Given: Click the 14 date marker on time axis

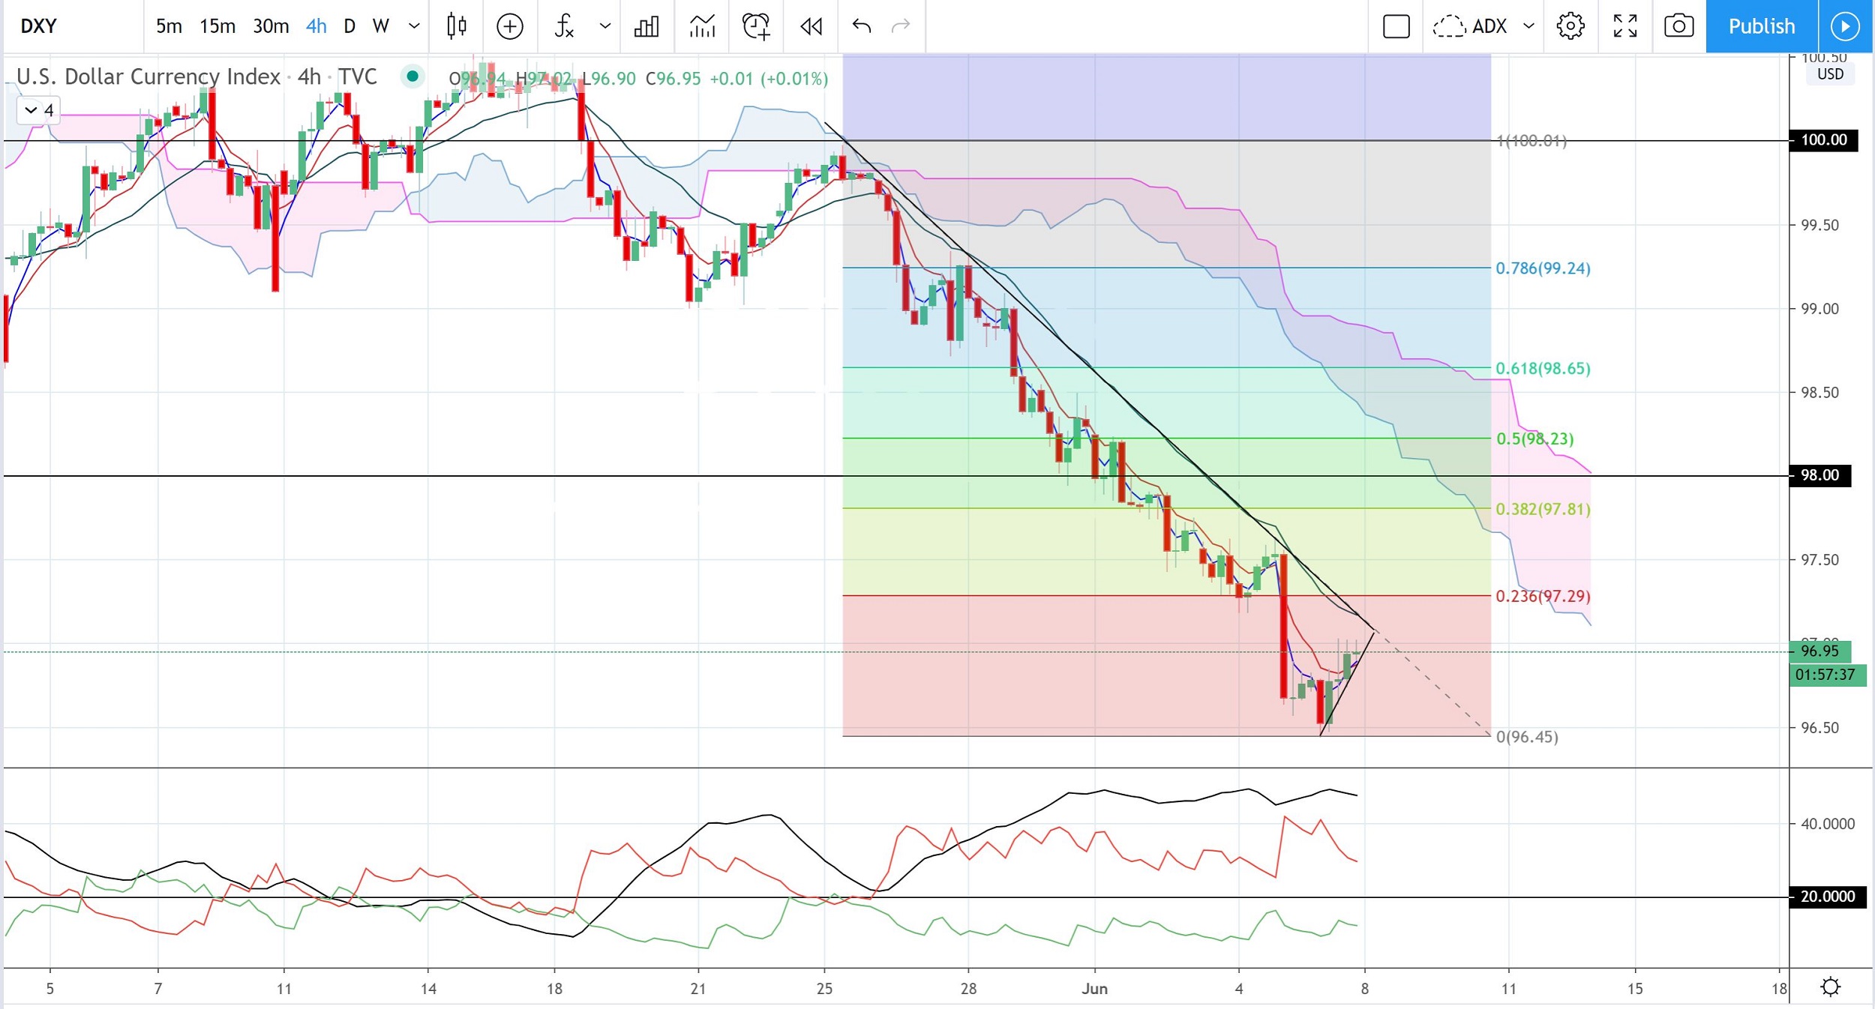Looking at the screenshot, I should 428,989.
